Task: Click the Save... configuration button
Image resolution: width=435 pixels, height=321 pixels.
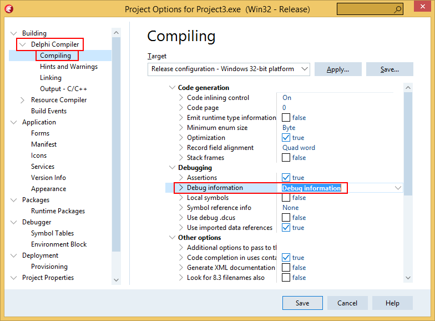Action: click(390, 69)
